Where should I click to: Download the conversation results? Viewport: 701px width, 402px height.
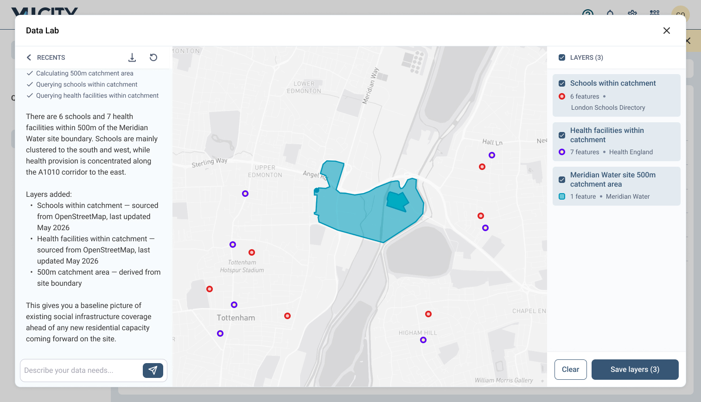point(132,57)
